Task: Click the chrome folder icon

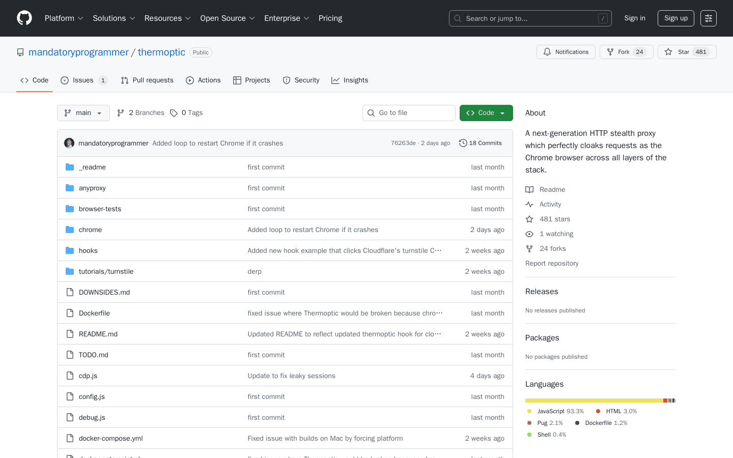Action: point(69,230)
